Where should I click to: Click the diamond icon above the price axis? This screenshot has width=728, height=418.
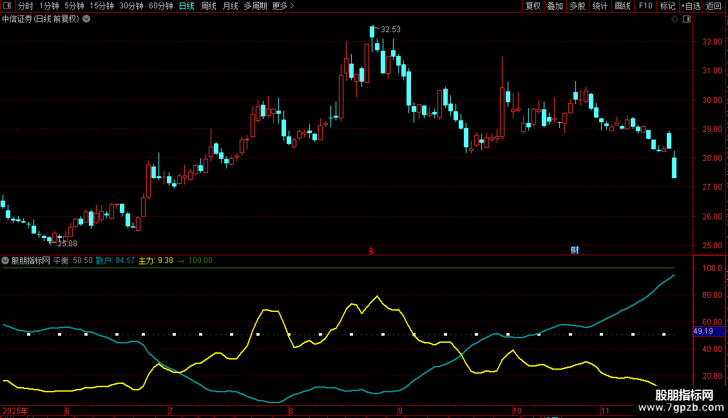pos(675,19)
